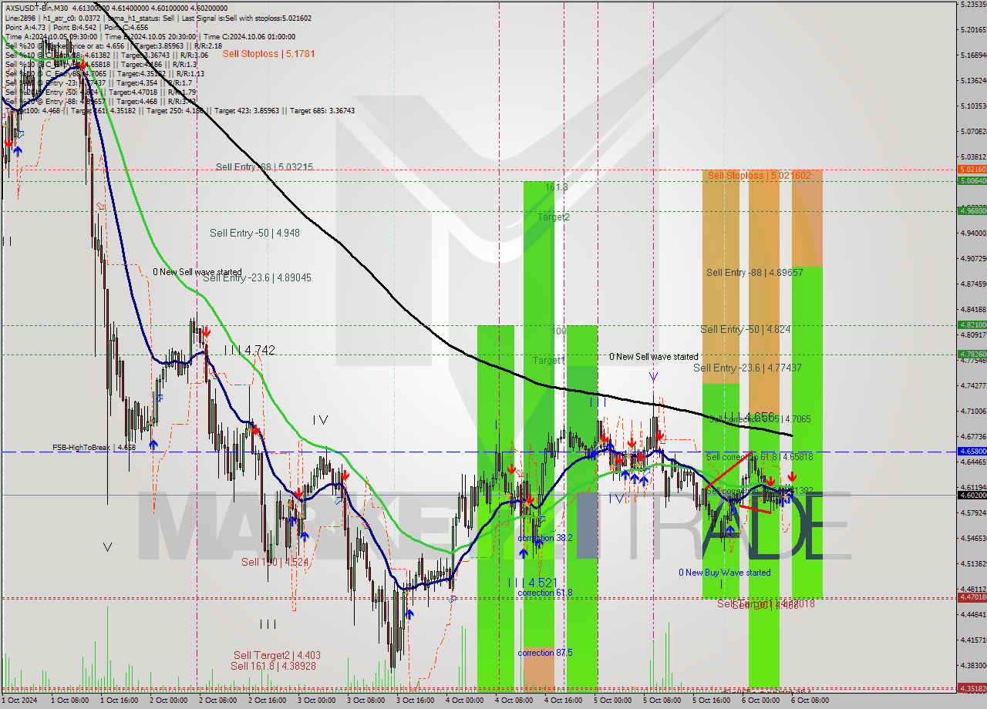Viewport: 987px width, 709px height.
Task: Select the 'Sell Entry -50 | 4.948' label
Action: (254, 233)
